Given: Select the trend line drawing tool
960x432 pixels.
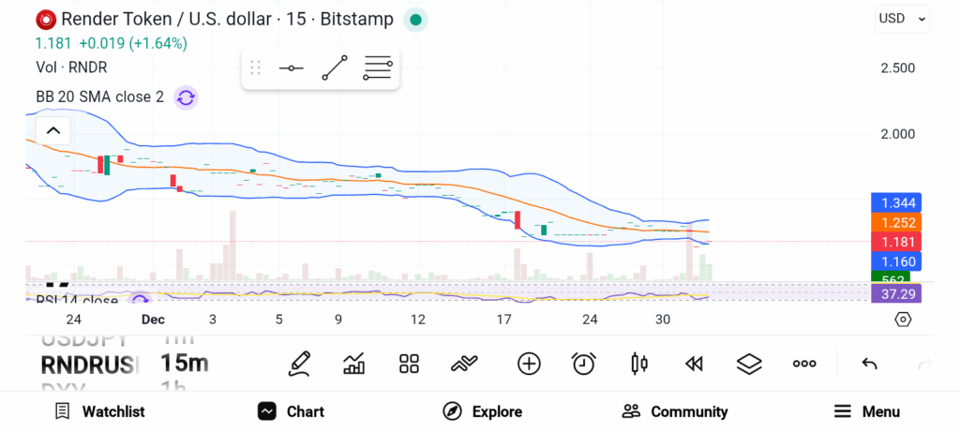Looking at the screenshot, I should click(334, 68).
